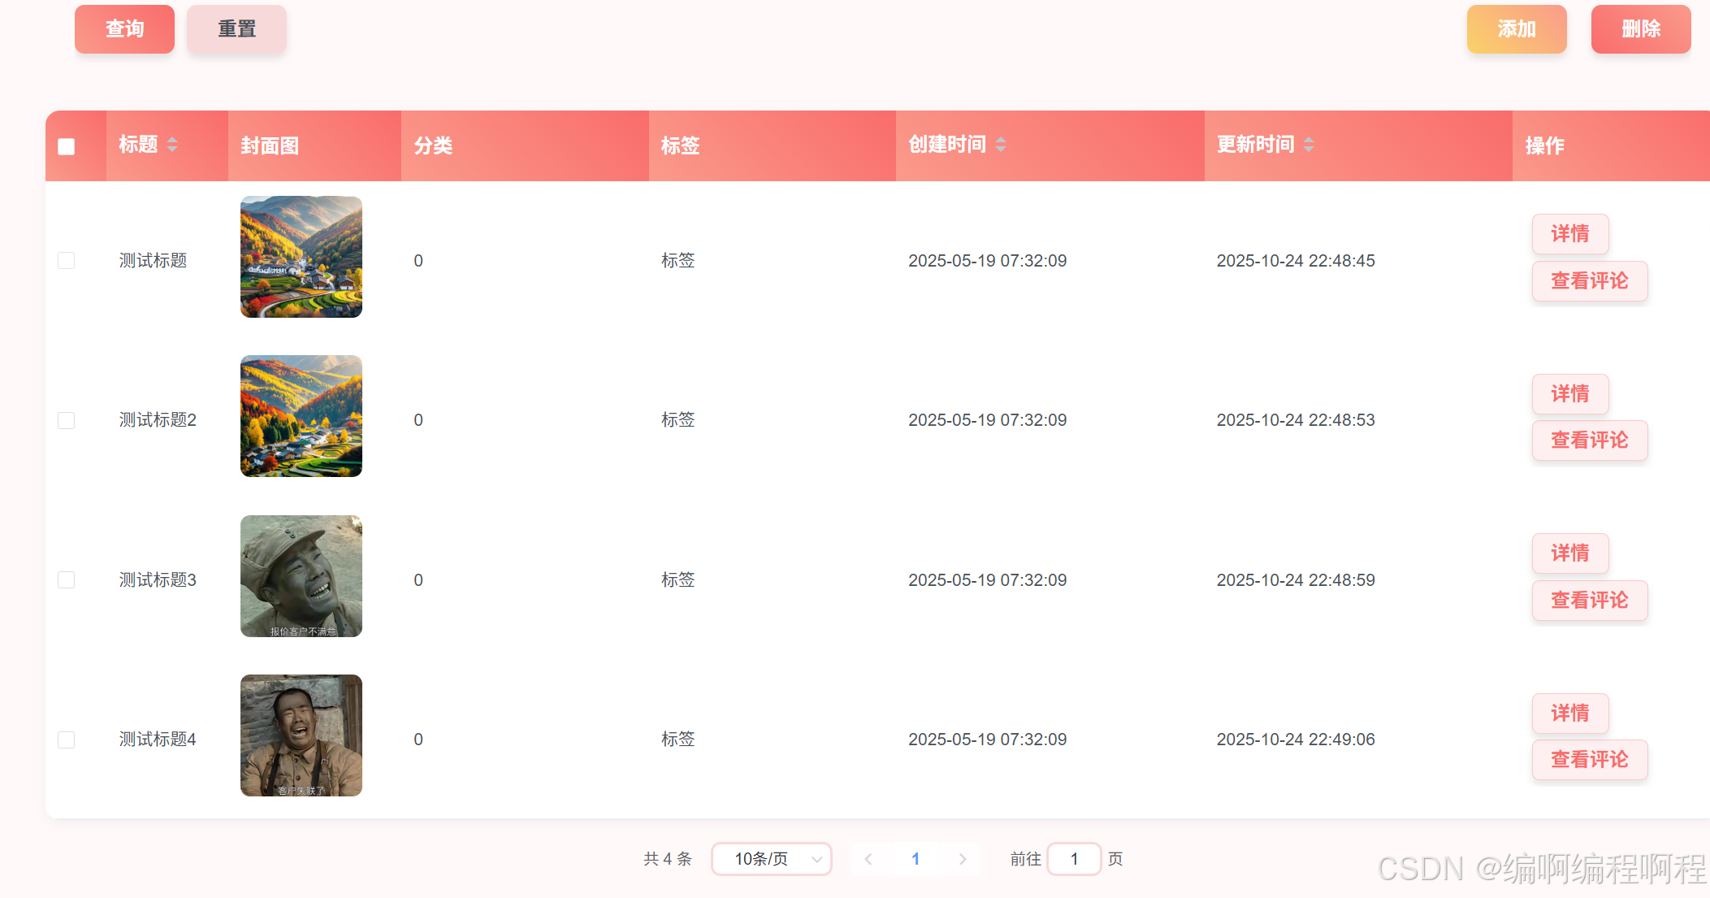Click sort arrows beside 更新时间 column header
This screenshot has height=898, width=1710.
[x=1309, y=145]
